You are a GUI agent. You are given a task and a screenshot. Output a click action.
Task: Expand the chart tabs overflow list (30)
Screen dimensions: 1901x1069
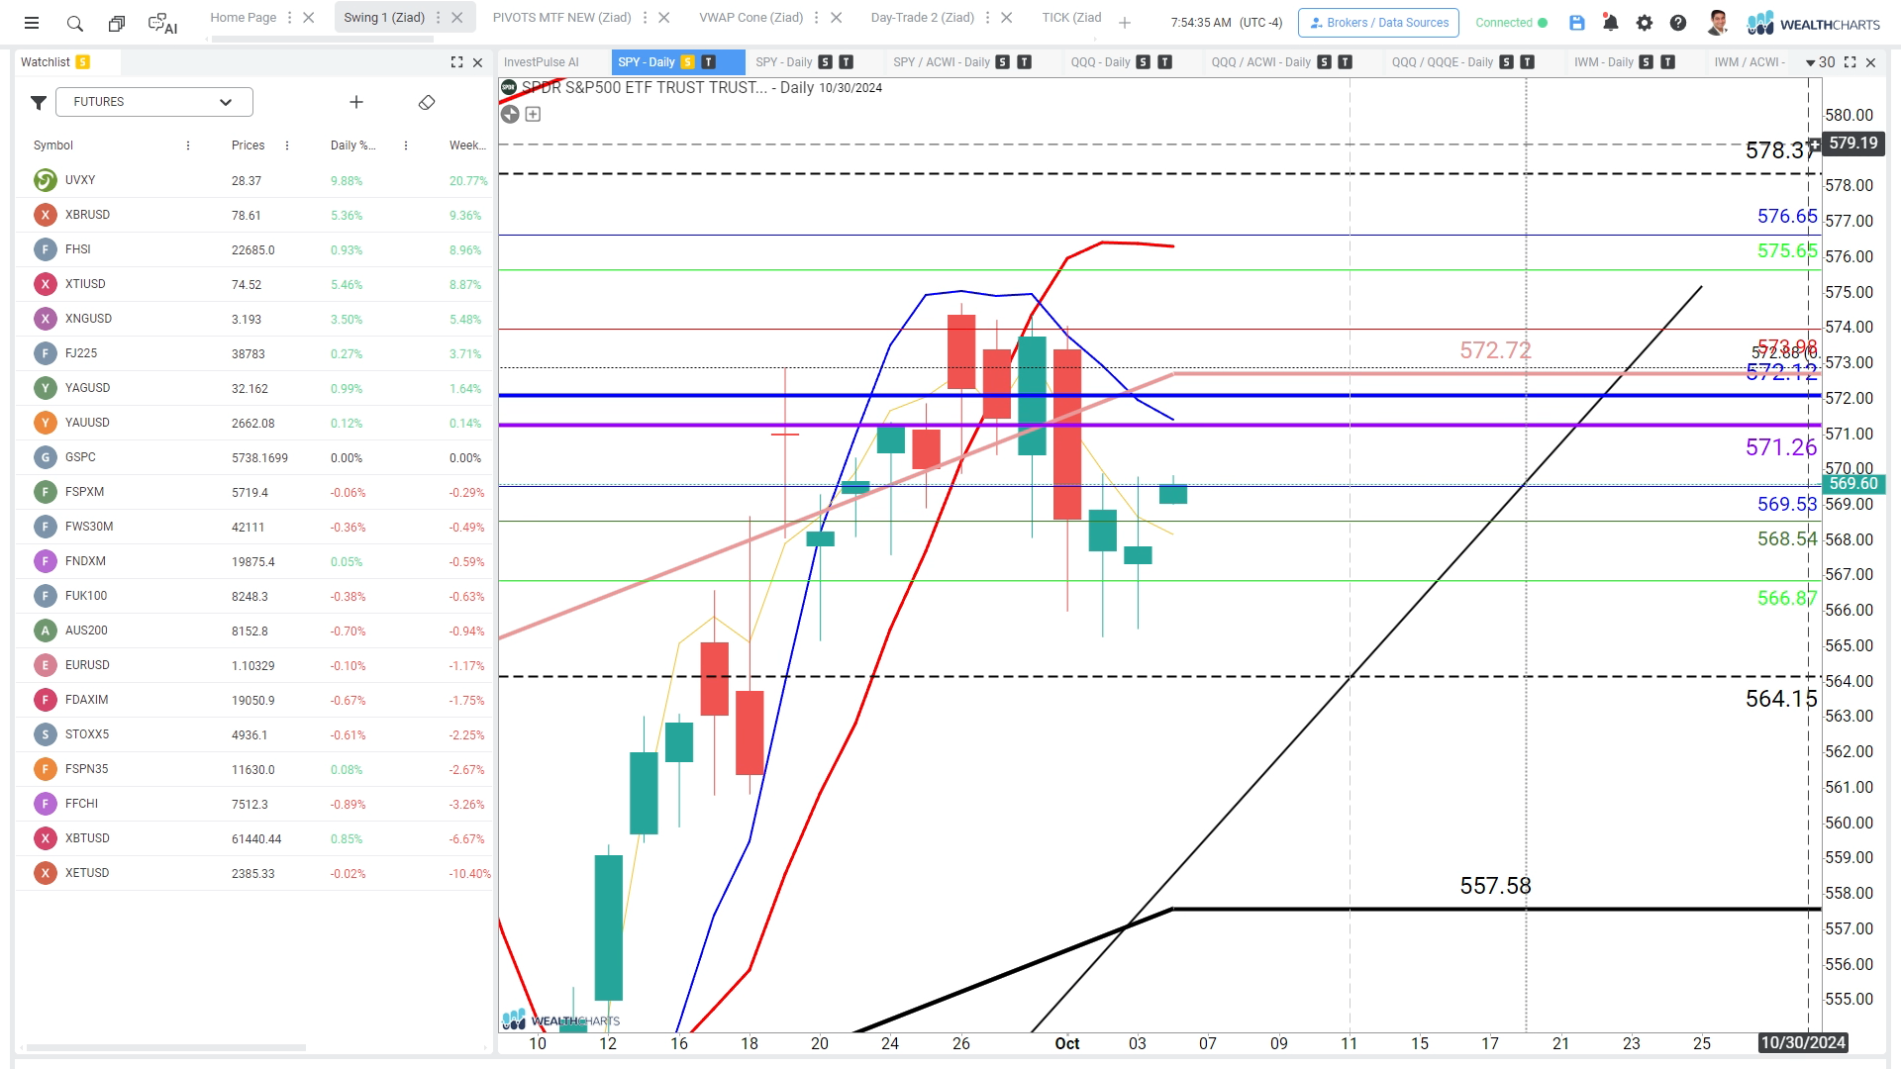(1820, 62)
